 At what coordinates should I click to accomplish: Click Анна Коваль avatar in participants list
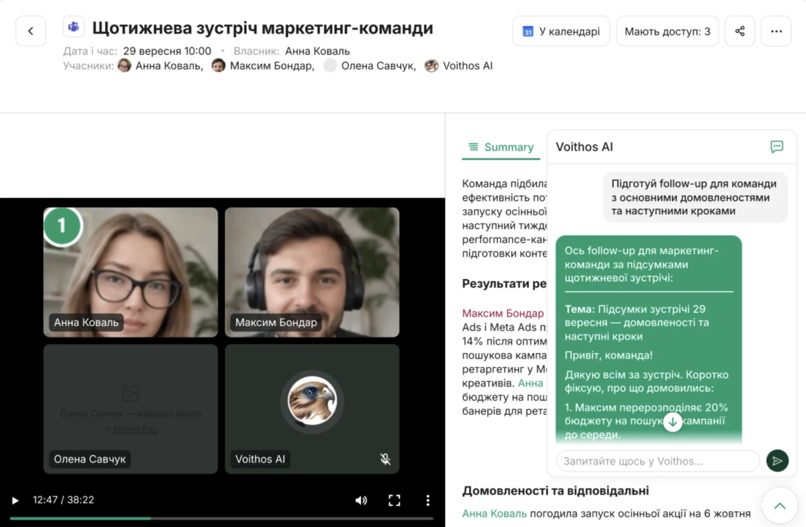[125, 66]
